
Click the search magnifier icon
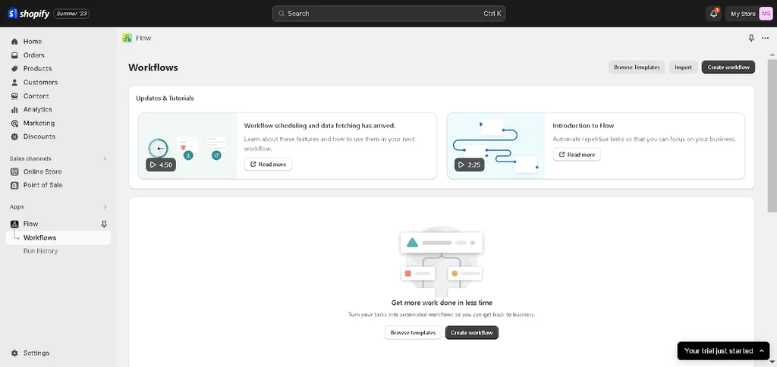click(281, 14)
